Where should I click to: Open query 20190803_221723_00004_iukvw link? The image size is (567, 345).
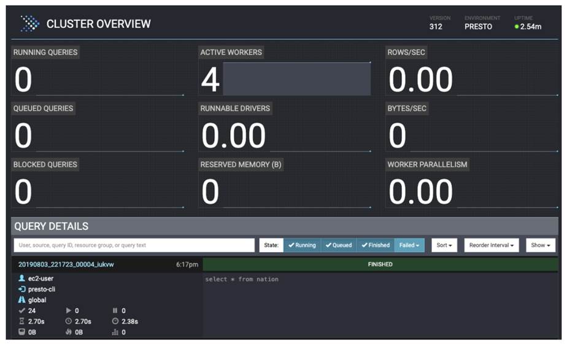pyautogui.click(x=66, y=264)
